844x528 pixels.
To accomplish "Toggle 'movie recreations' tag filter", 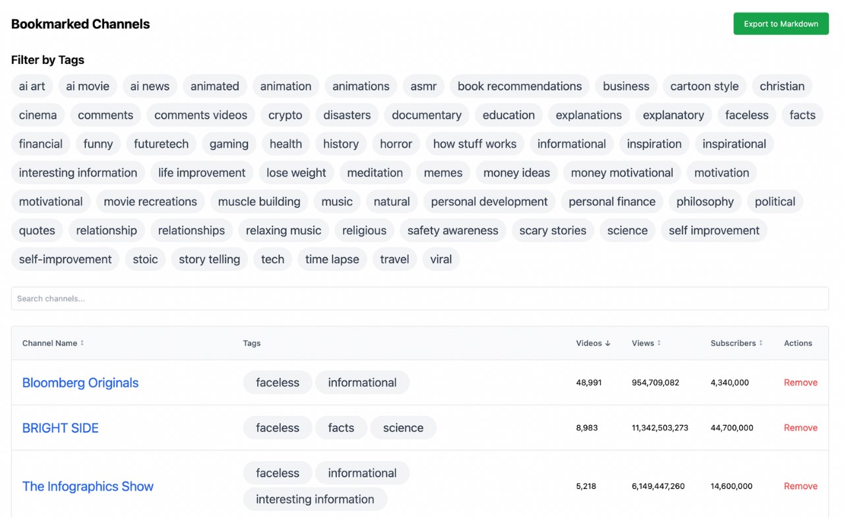I will (x=150, y=202).
